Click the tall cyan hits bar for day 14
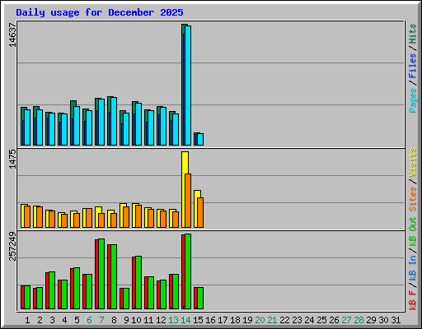The height and width of the screenshot is (329, 422). pyautogui.click(x=188, y=86)
